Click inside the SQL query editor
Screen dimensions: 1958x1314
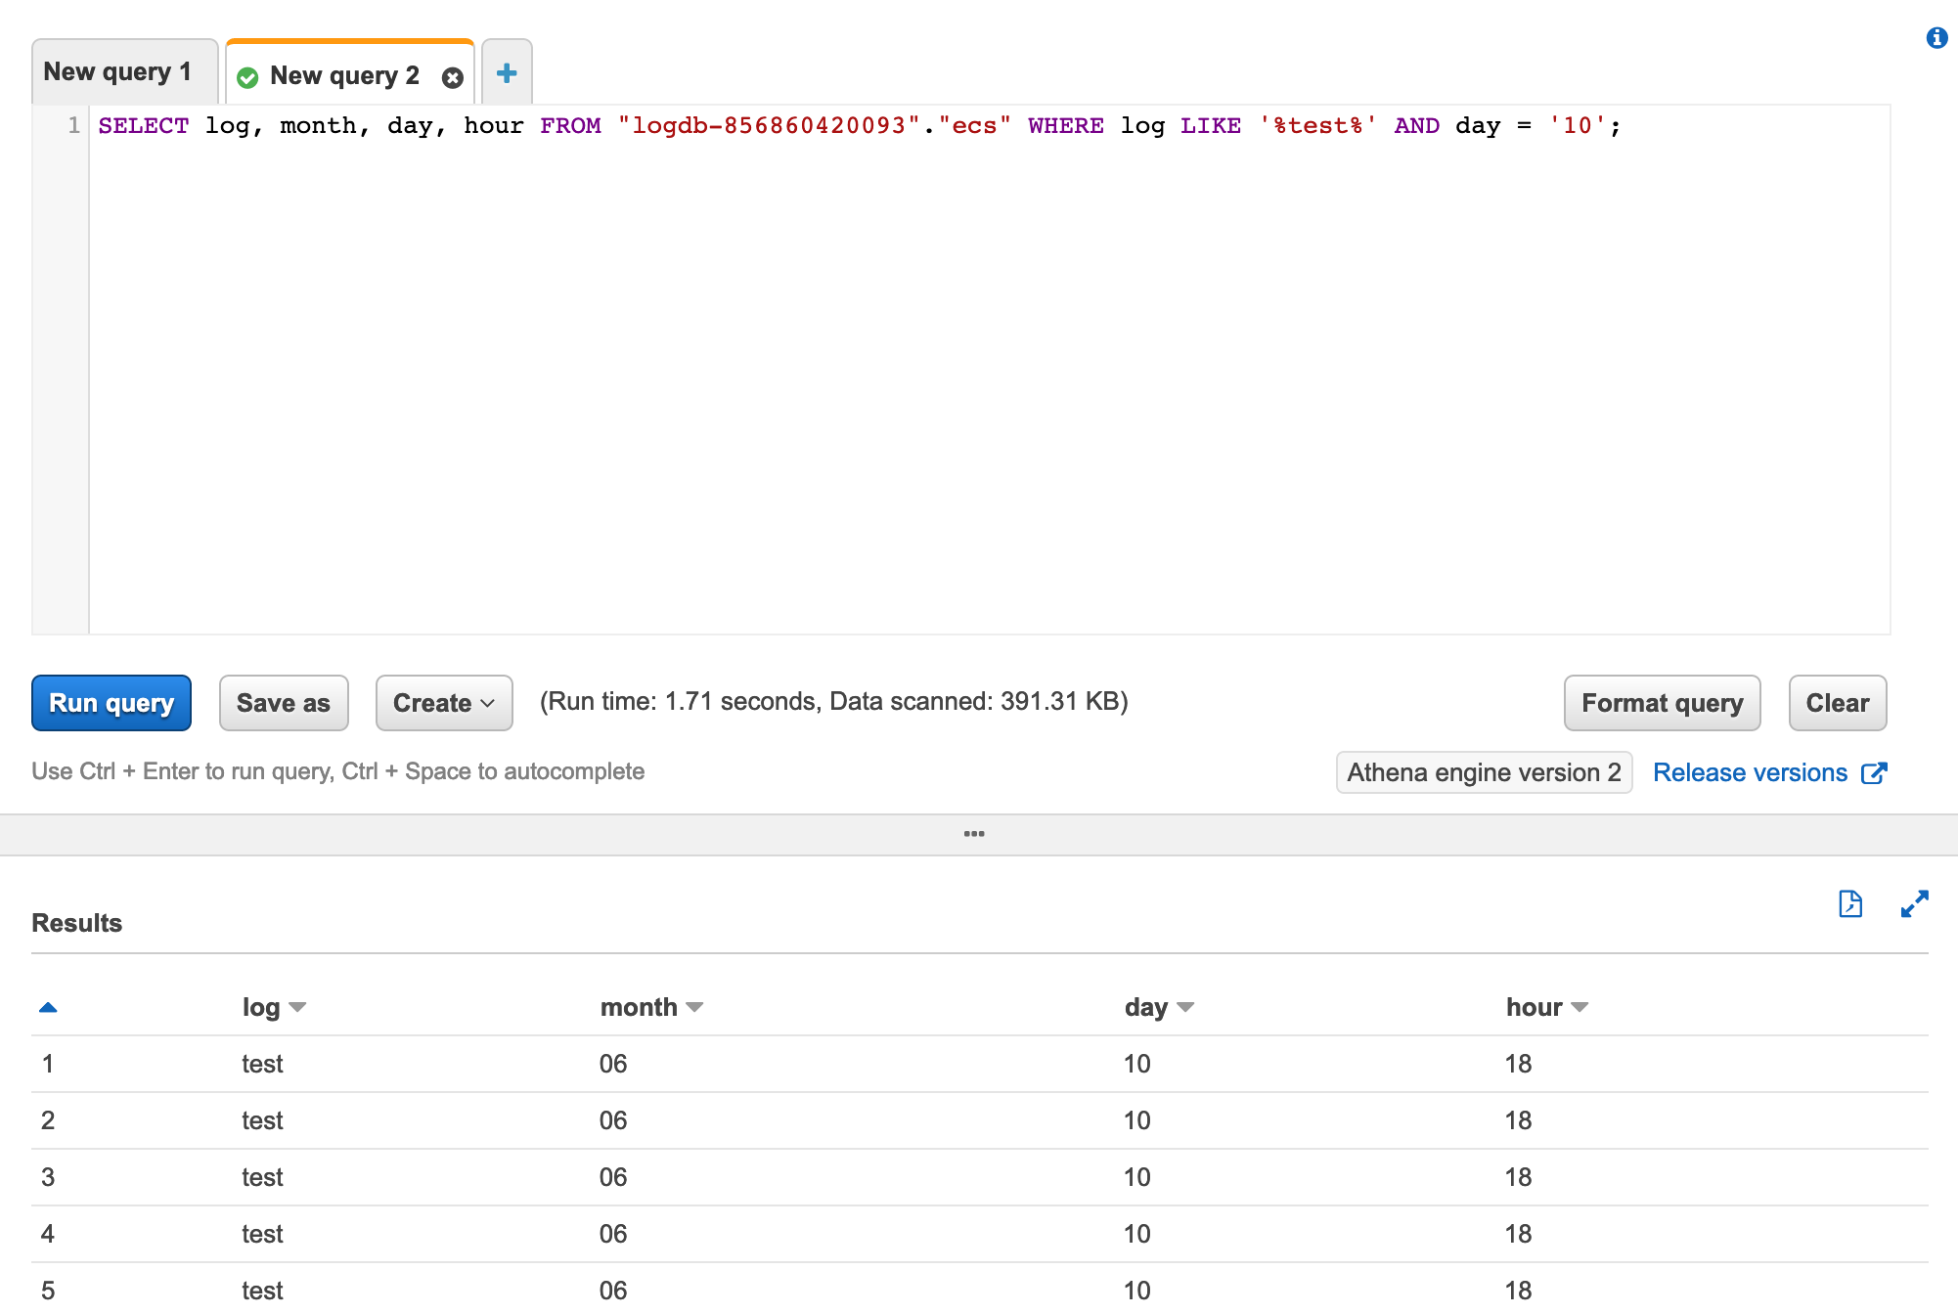pos(978,372)
